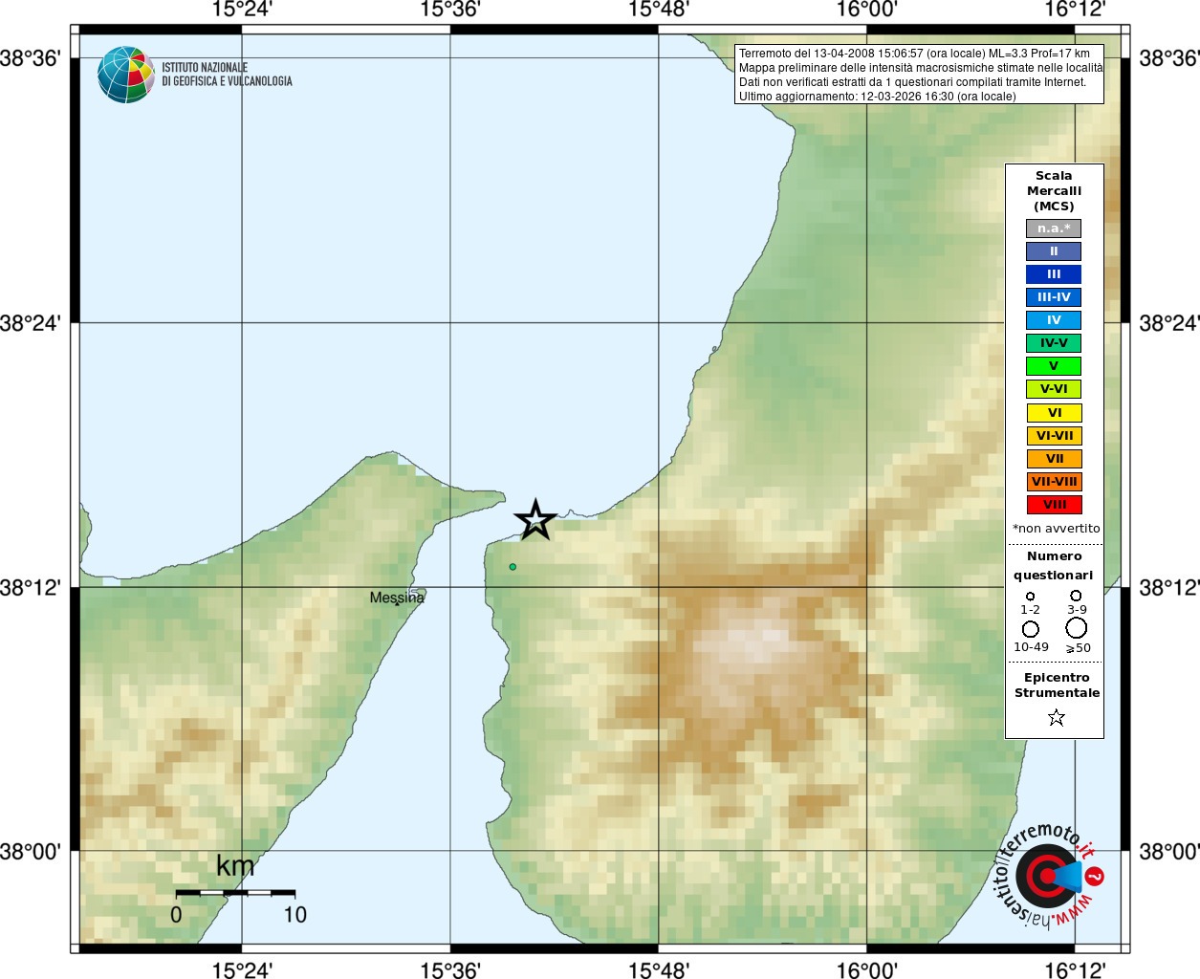This screenshot has width=1200, height=979.
Task: Click the 3-9 questionnaire circle in legend
Action: tap(1076, 596)
